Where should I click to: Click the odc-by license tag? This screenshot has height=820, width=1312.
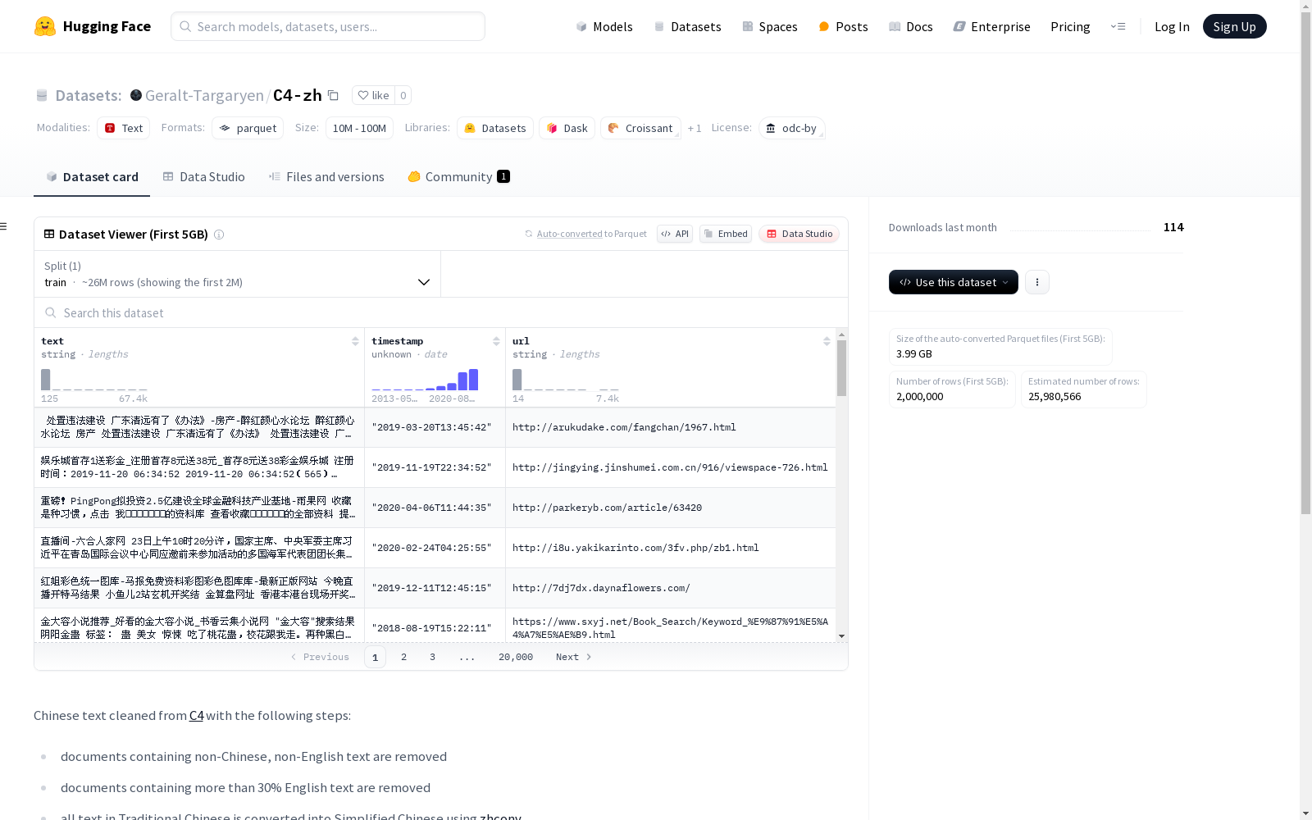[x=791, y=128]
